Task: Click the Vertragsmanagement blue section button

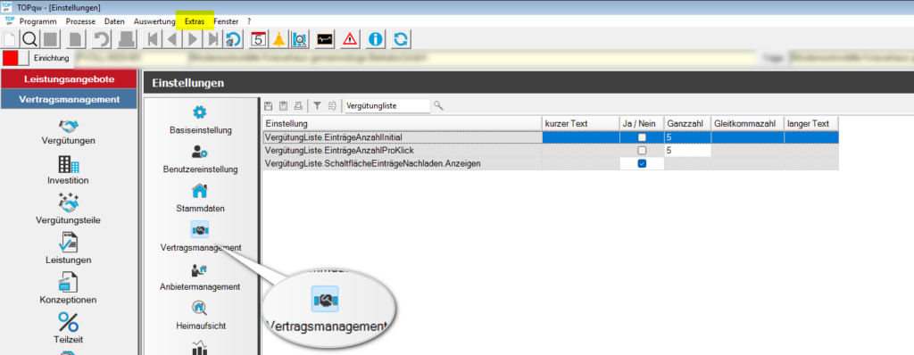Action: (70, 99)
